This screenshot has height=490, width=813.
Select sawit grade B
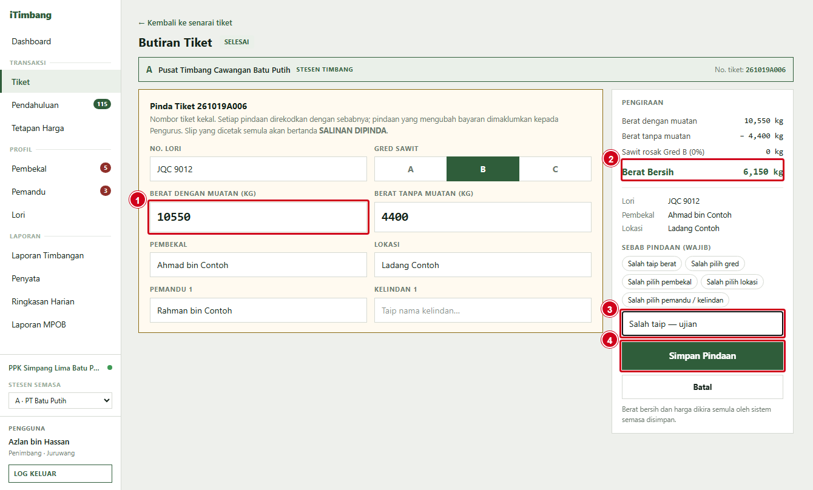pos(483,169)
